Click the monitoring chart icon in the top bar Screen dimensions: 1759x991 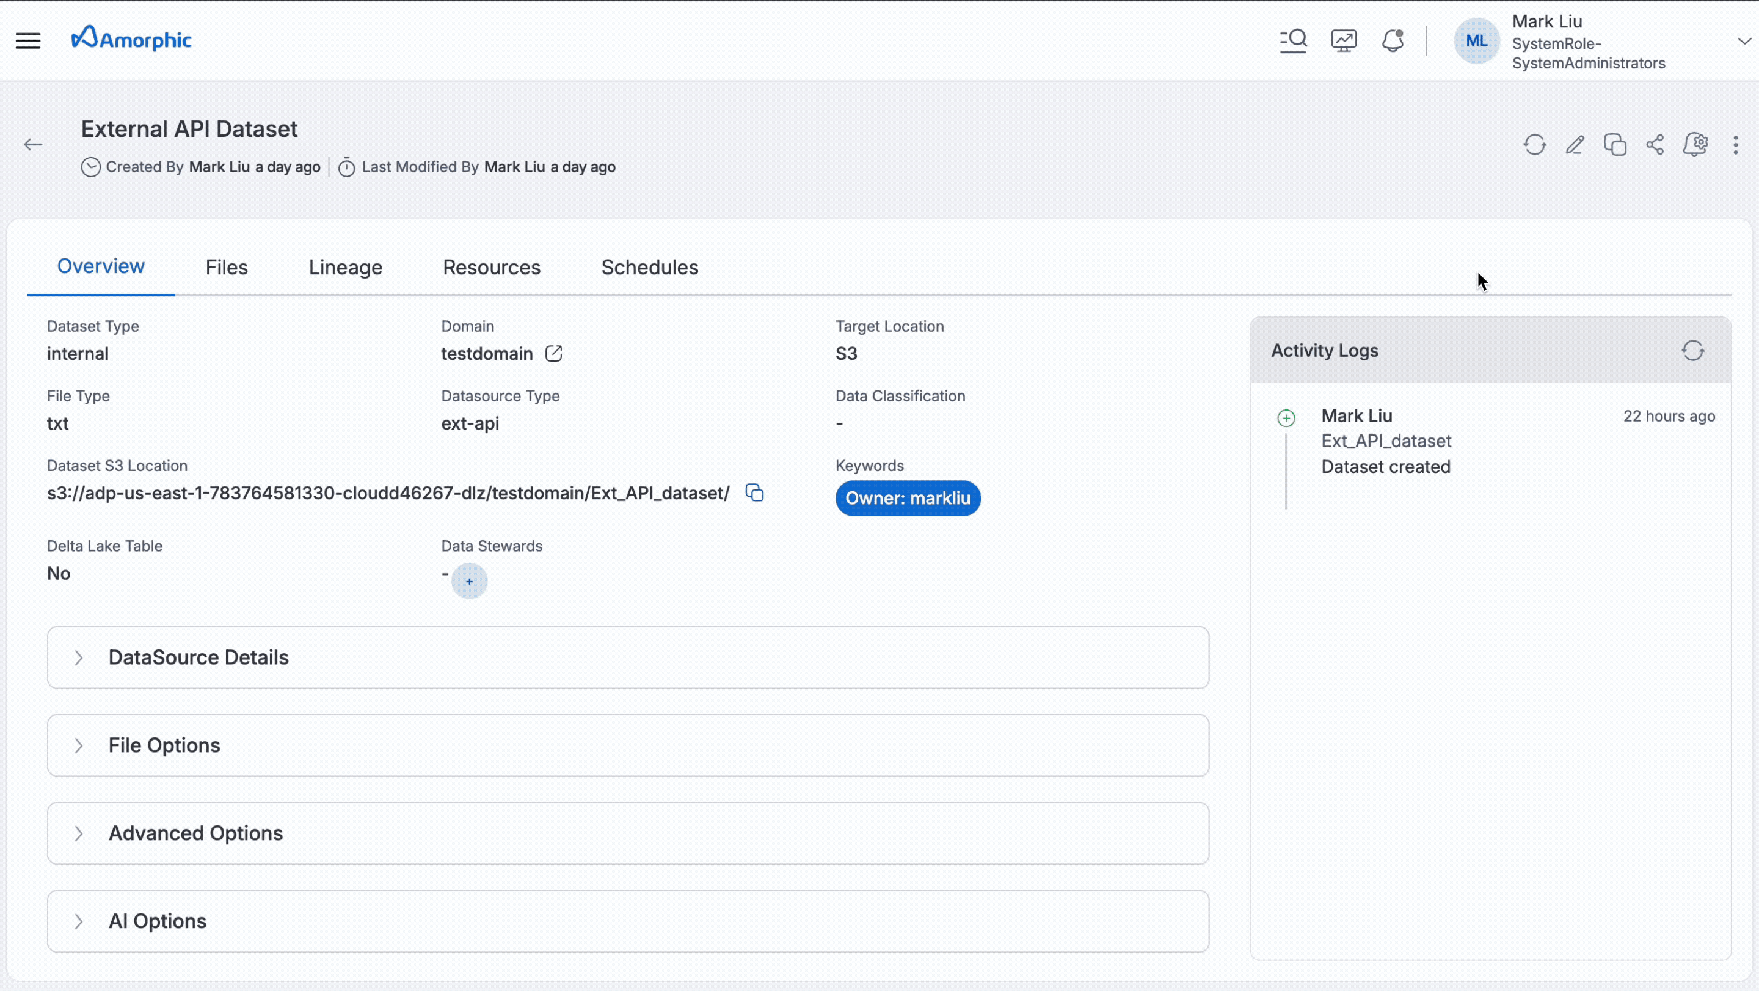pos(1343,40)
